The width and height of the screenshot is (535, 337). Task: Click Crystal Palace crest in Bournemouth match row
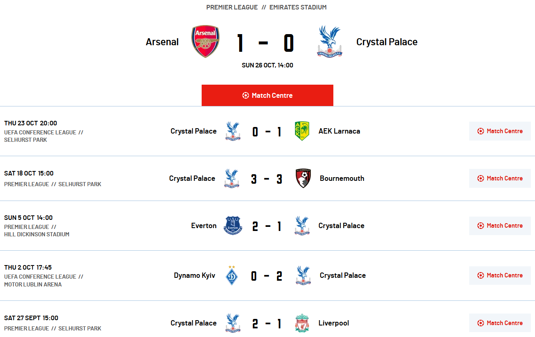click(232, 178)
